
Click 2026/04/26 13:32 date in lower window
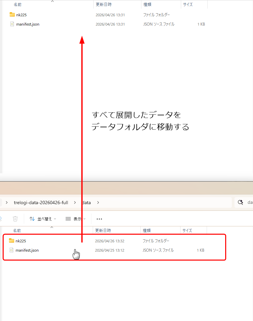tap(110, 241)
